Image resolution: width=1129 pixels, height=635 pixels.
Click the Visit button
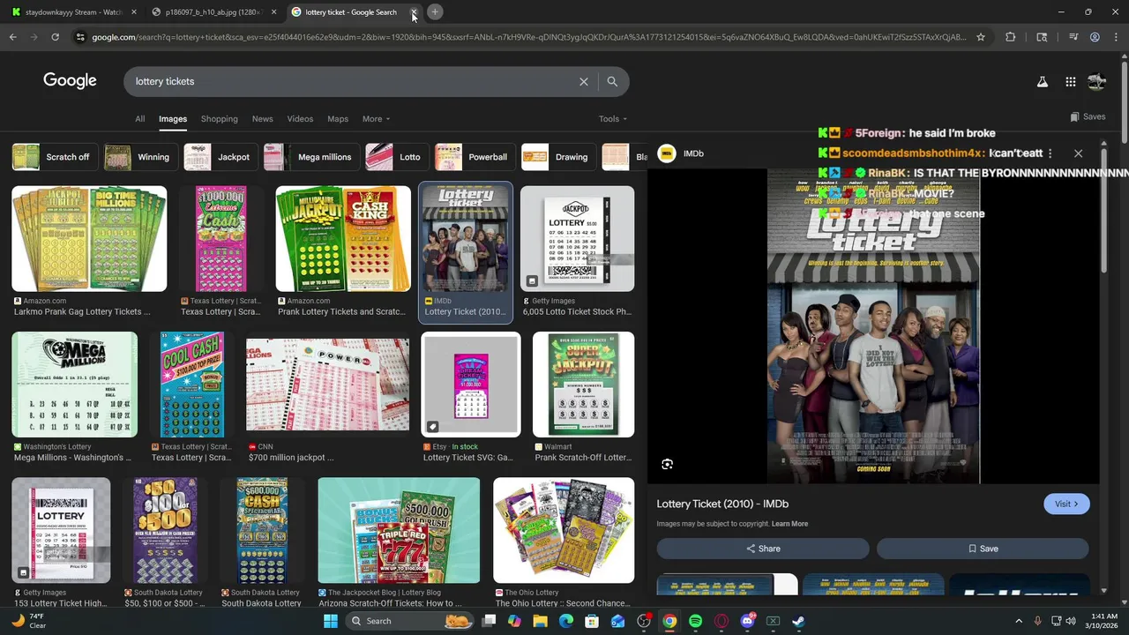[x=1066, y=504]
